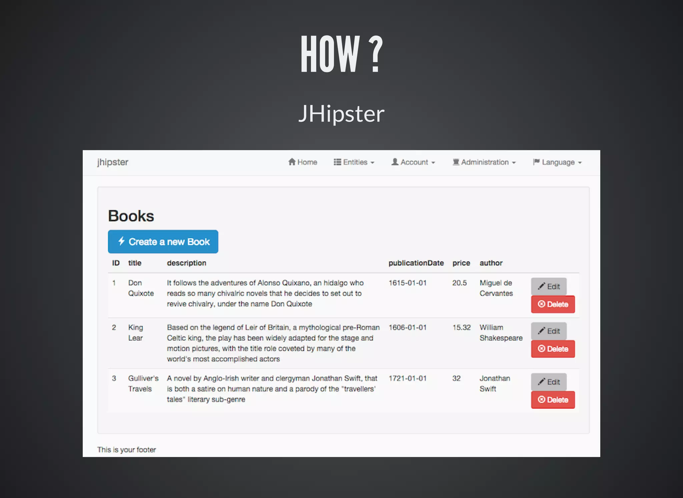Click the Books page heading

pyautogui.click(x=131, y=216)
